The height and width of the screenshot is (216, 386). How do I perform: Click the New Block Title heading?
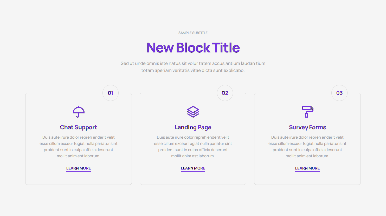click(193, 48)
